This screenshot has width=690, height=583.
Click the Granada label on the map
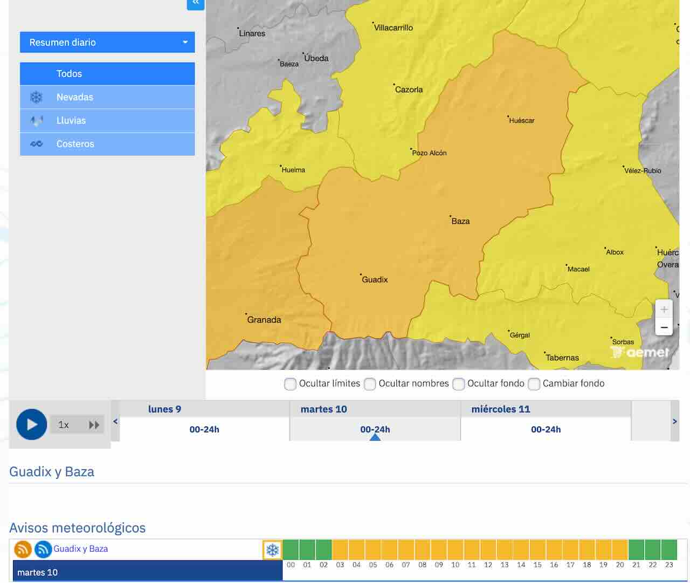pyautogui.click(x=264, y=319)
